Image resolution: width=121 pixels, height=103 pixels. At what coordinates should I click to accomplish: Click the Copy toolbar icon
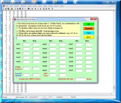pyautogui.click(x=18, y=9)
